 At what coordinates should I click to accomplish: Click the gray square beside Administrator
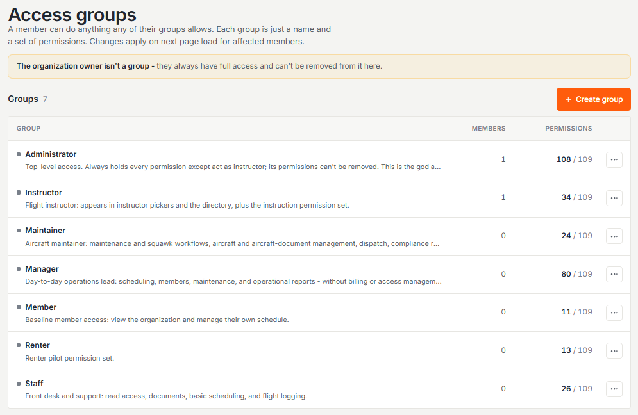pyautogui.click(x=19, y=154)
